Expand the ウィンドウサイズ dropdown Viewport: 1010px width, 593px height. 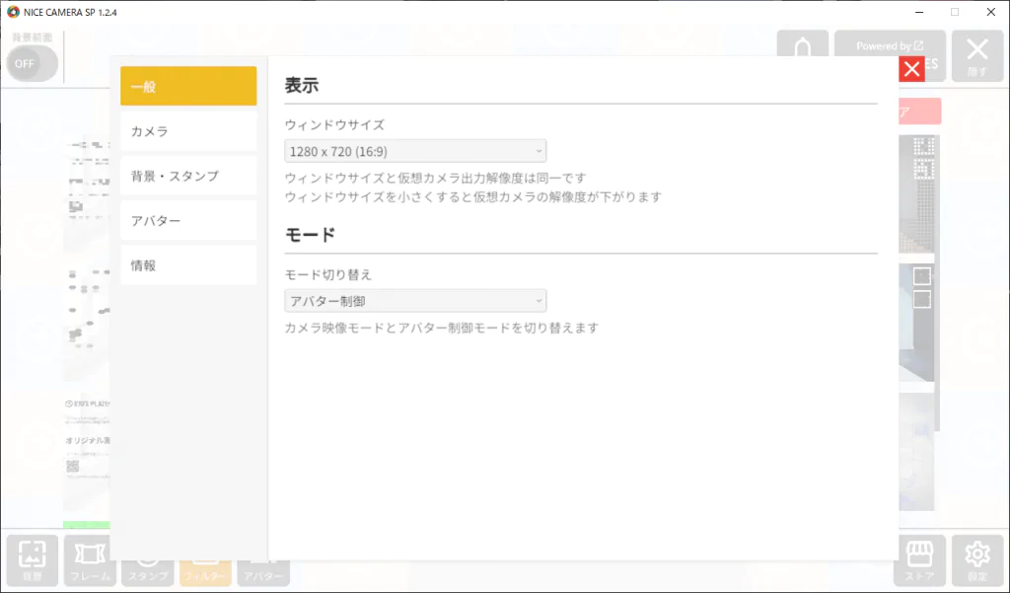pos(415,152)
